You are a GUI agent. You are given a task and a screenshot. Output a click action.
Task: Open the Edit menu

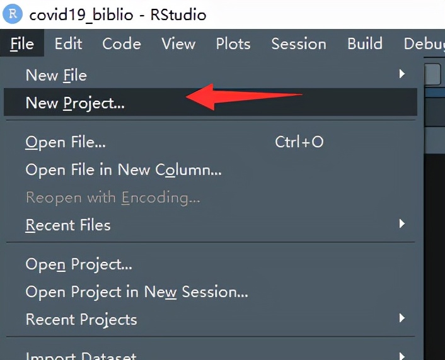click(x=68, y=44)
